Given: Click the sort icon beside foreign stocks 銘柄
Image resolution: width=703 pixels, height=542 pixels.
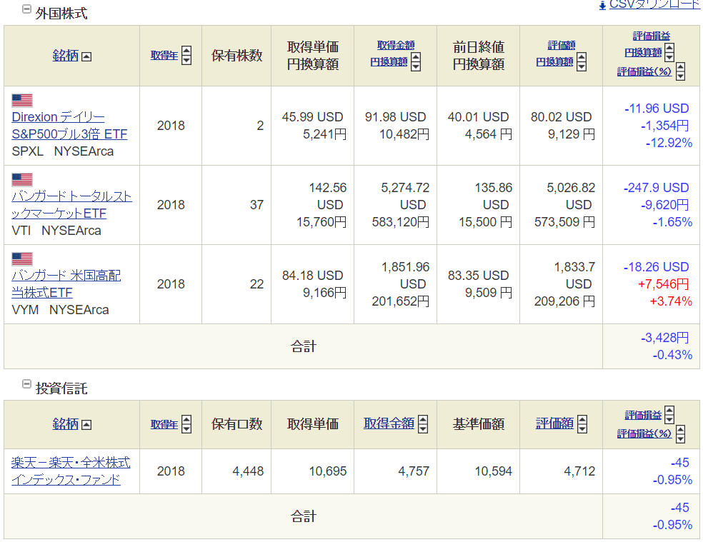Looking at the screenshot, I should 86,56.
